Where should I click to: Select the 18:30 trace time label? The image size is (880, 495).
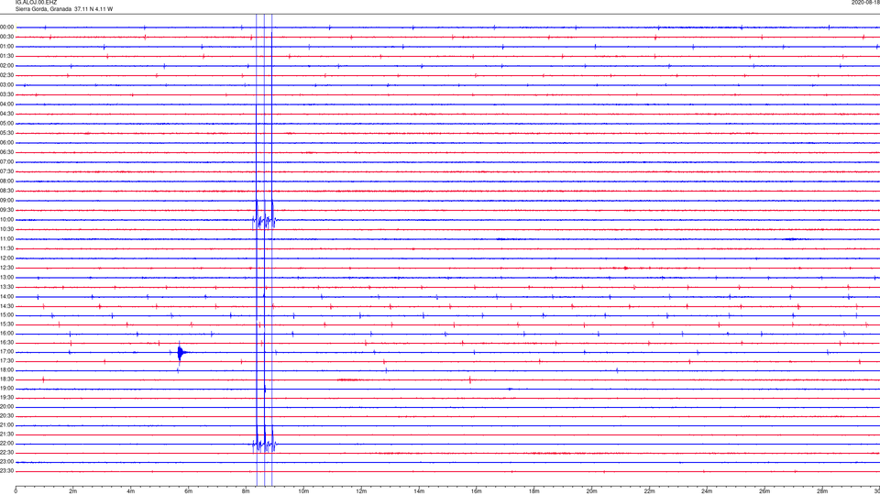[6, 379]
